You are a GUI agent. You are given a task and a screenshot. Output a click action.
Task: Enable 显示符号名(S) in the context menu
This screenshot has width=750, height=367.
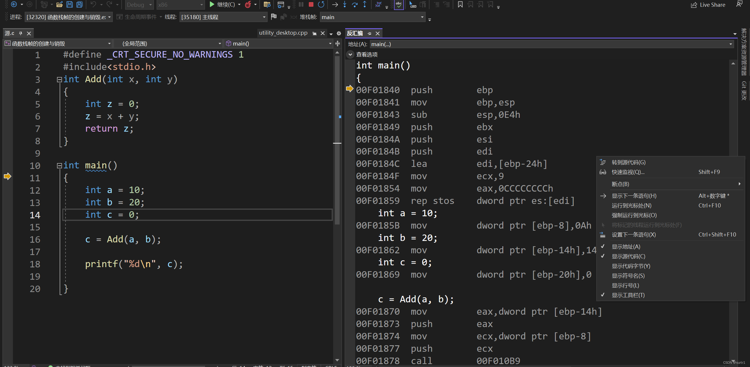[x=628, y=276]
